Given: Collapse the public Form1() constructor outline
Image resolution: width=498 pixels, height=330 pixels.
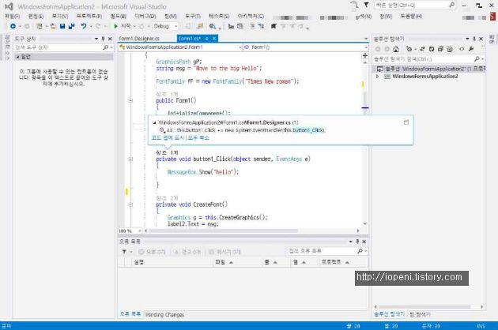Looking at the screenshot, I should click(x=130, y=100).
